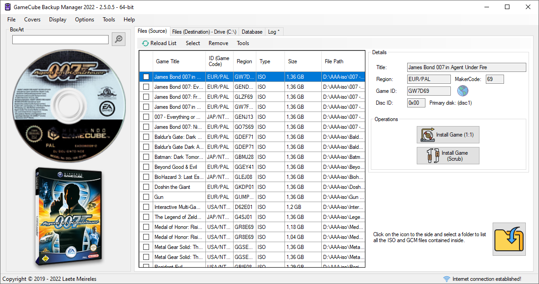
Task: Open the Covers menu
Action: pos(32,20)
